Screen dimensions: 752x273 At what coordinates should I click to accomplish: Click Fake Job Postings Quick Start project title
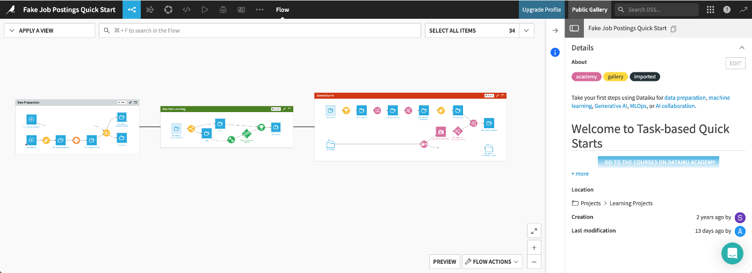pyautogui.click(x=69, y=10)
